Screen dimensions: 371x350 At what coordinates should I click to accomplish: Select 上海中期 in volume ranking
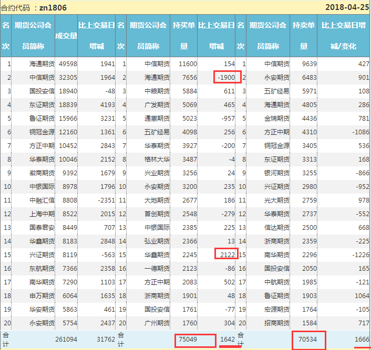(x=42, y=214)
